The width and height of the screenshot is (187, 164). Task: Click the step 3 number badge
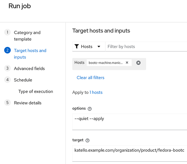pos(8,68)
